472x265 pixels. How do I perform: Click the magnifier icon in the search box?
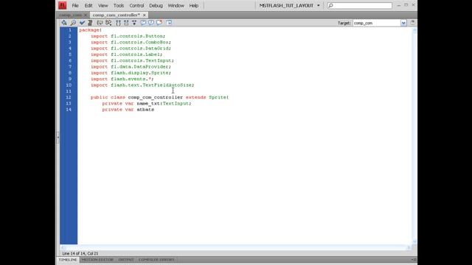(331, 5)
